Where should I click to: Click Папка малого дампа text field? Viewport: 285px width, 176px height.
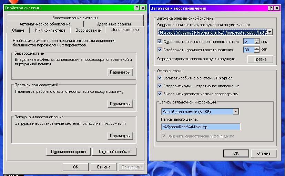coord(201,127)
